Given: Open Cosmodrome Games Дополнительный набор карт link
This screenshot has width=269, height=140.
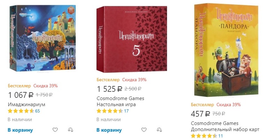Looking at the screenshot, I should click(x=225, y=126).
